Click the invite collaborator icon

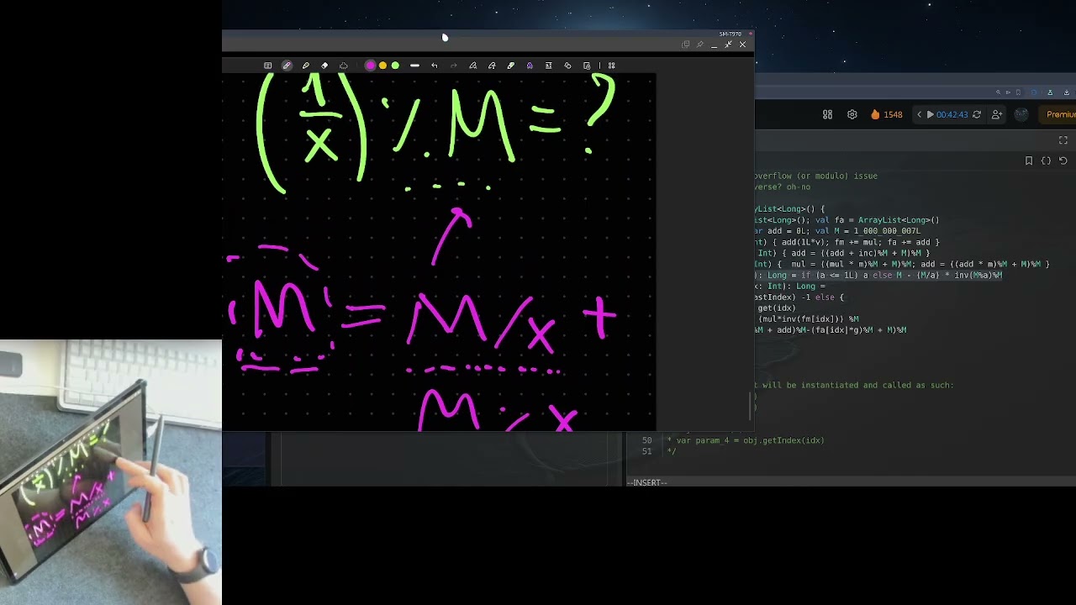click(x=997, y=114)
